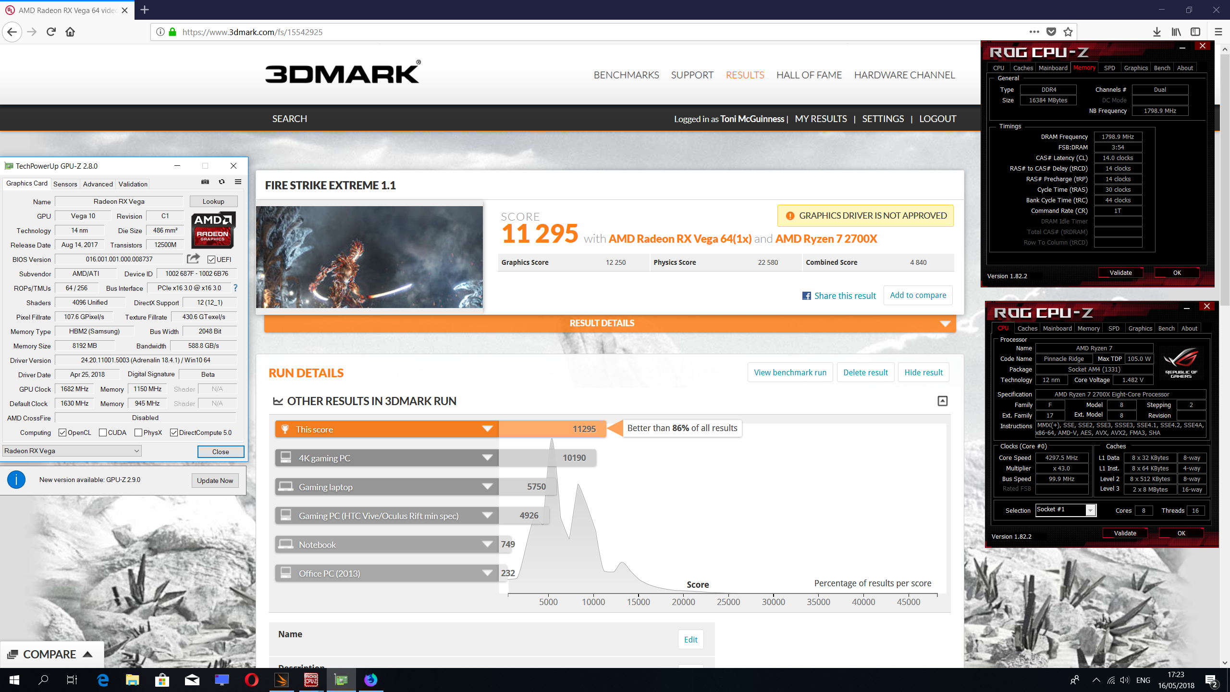Open the Radeon RX Vega GPU selector dropdown
Screen dimensions: 1230x692
[72, 451]
